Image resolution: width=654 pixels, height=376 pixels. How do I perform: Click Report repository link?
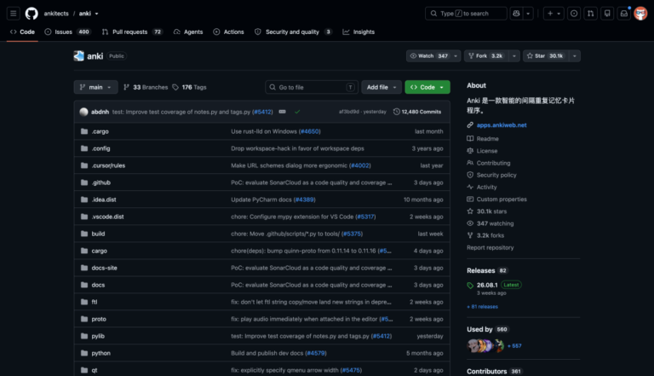(490, 247)
